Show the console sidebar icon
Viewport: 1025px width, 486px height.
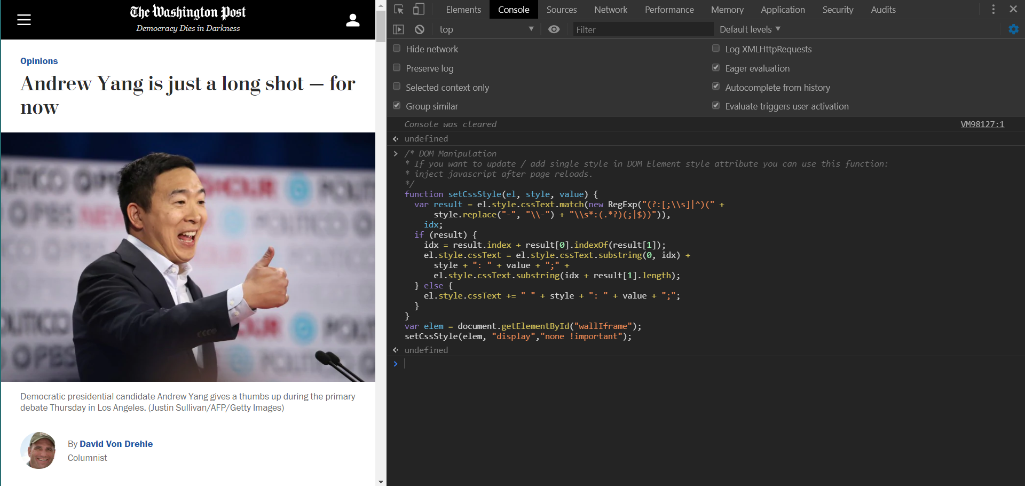[x=398, y=29]
